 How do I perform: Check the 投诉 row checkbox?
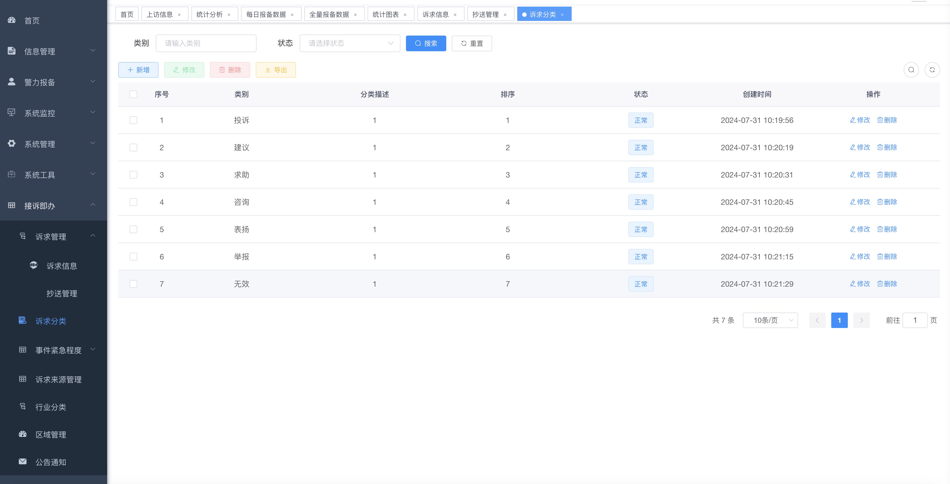pyautogui.click(x=133, y=120)
